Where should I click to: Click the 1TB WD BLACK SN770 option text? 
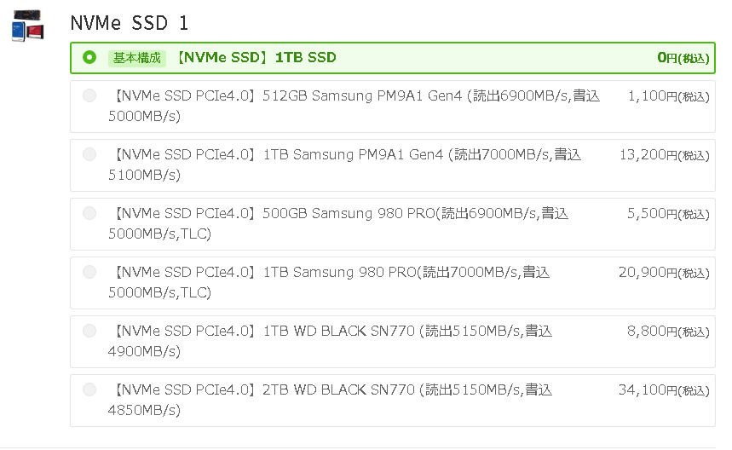[x=331, y=341]
